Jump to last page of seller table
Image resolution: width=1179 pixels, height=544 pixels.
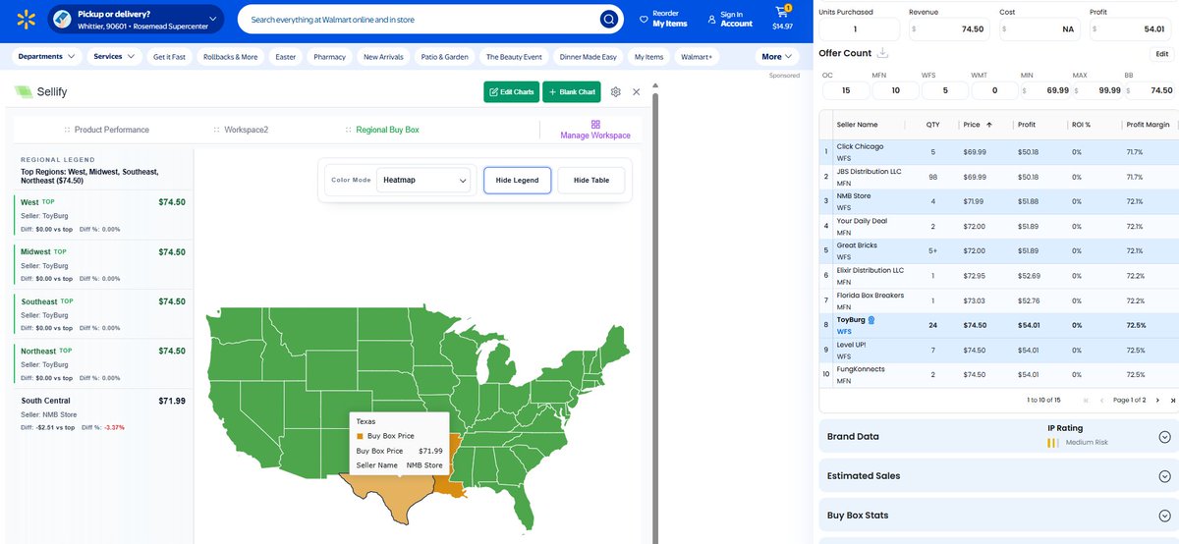[1172, 400]
